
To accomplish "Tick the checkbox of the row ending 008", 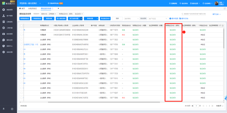I will tap(21, 59).
